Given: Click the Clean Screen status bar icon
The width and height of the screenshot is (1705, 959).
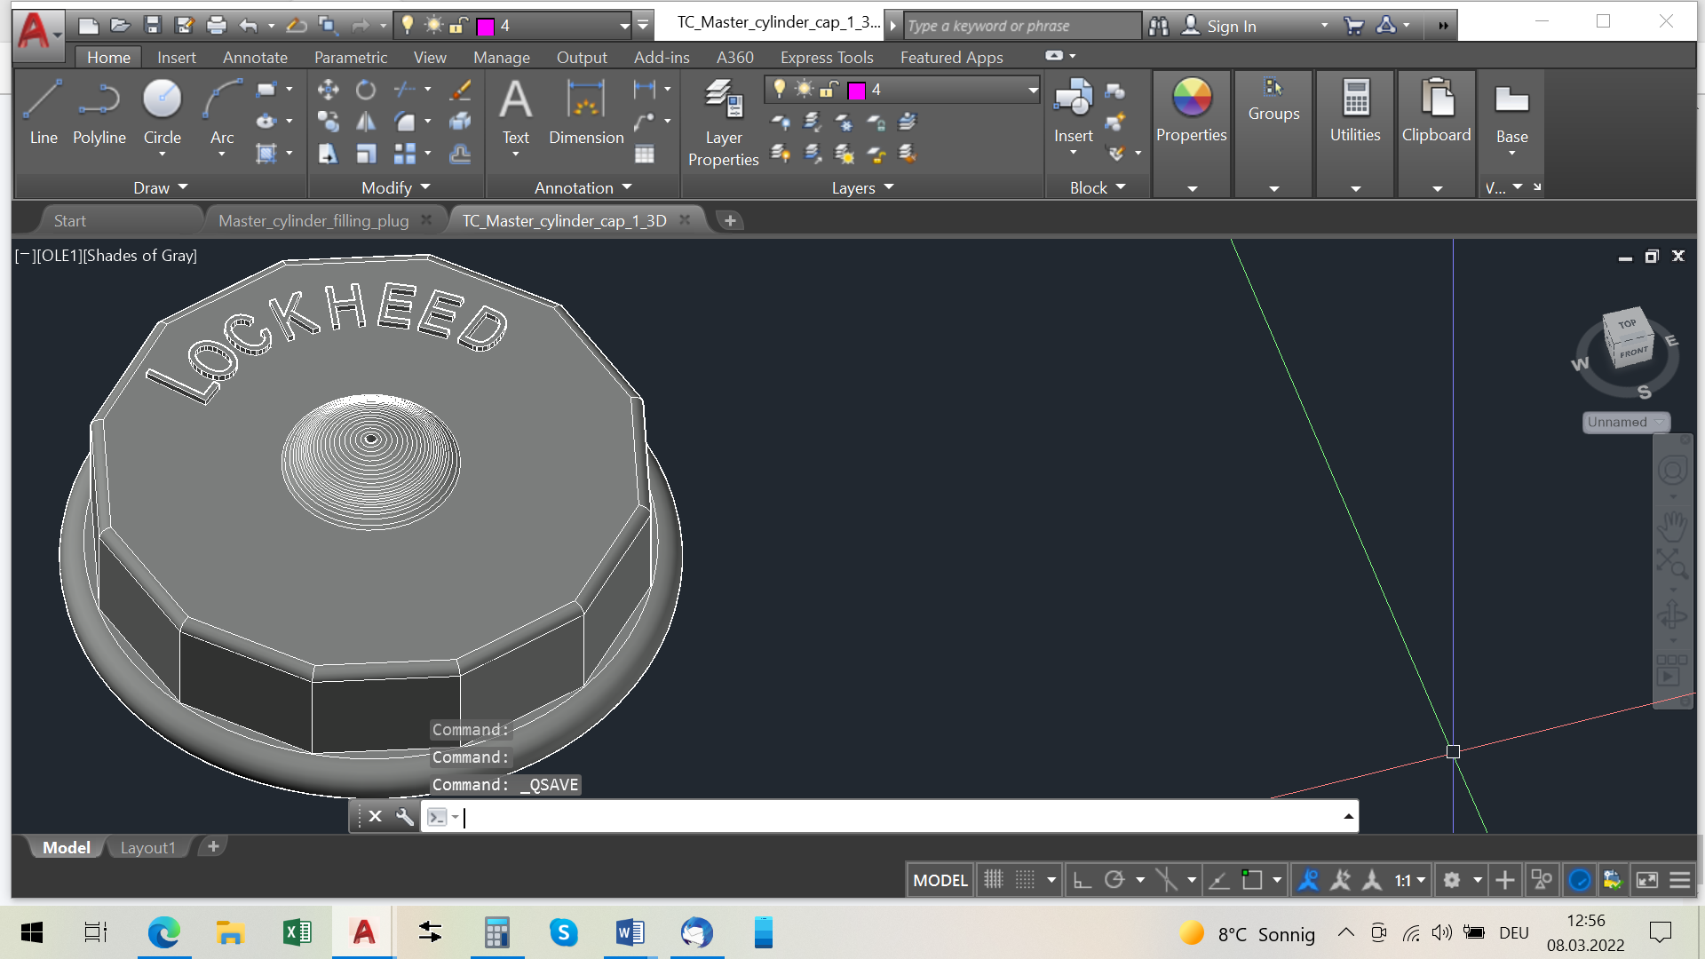Looking at the screenshot, I should tap(1646, 880).
